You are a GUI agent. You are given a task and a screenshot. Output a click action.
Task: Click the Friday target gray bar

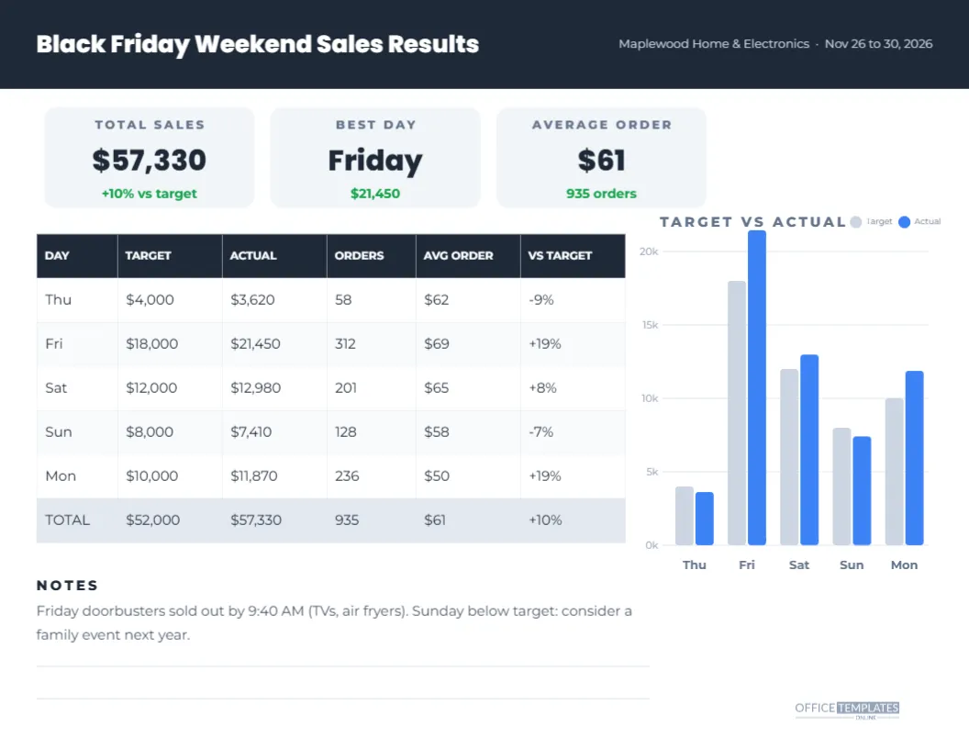[x=737, y=413]
